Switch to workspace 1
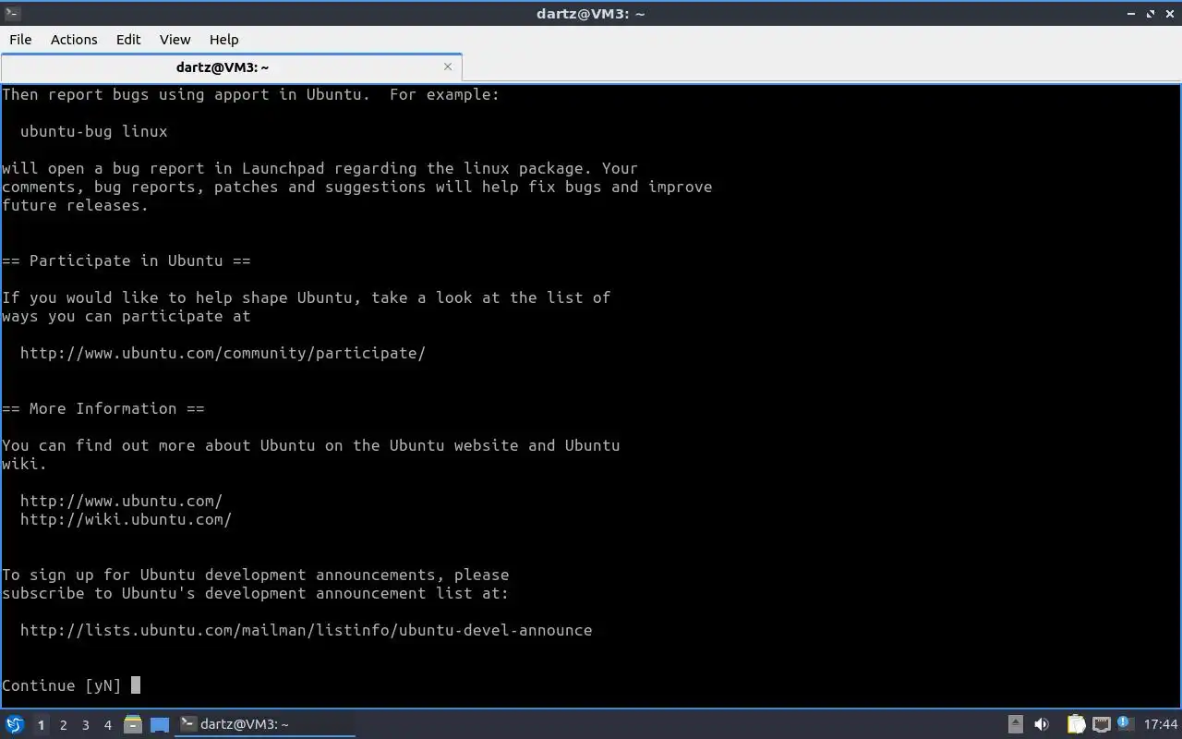Image resolution: width=1182 pixels, height=739 pixels. tap(41, 725)
